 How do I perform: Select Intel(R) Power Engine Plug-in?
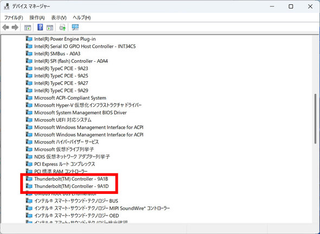(65, 39)
